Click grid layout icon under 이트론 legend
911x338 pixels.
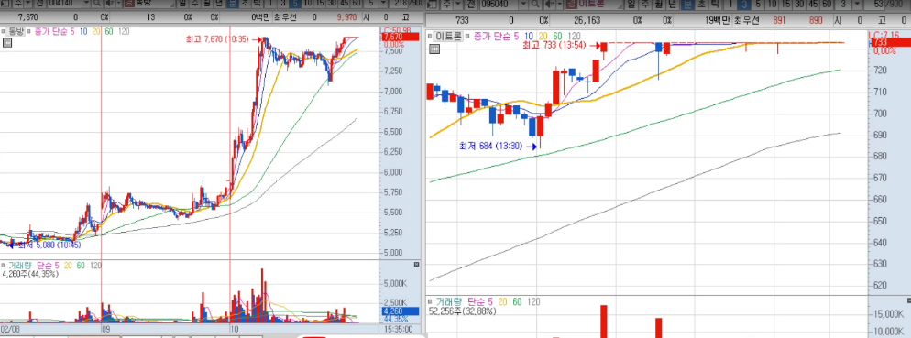pos(434,49)
